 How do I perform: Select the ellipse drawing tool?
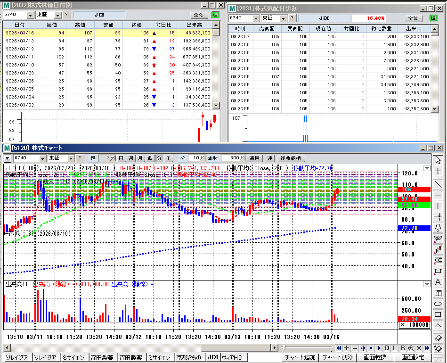pos(438,304)
